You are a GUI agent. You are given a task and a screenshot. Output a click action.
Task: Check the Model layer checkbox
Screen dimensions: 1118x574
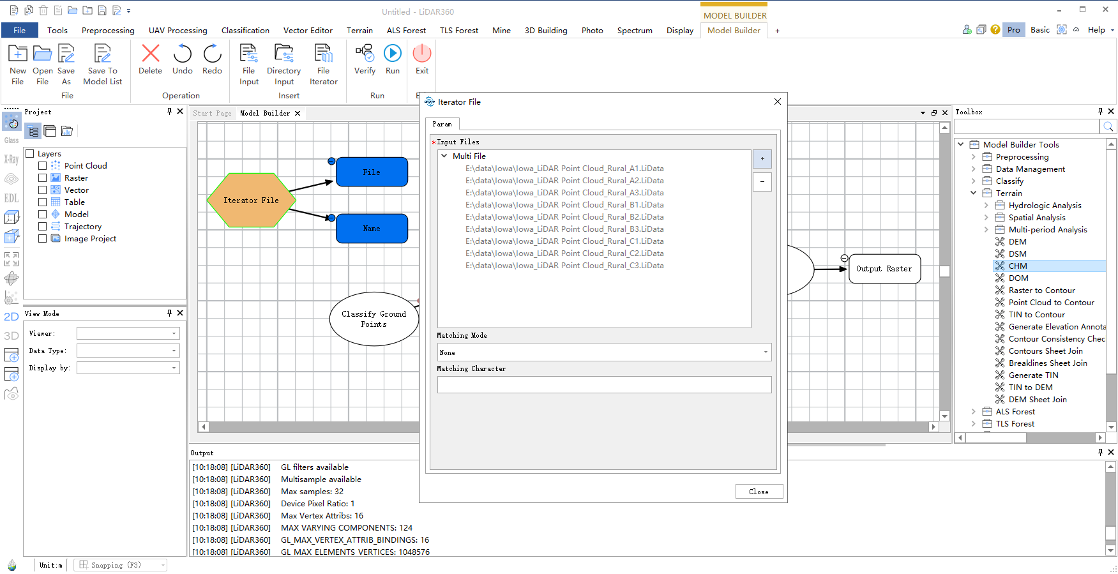point(42,215)
